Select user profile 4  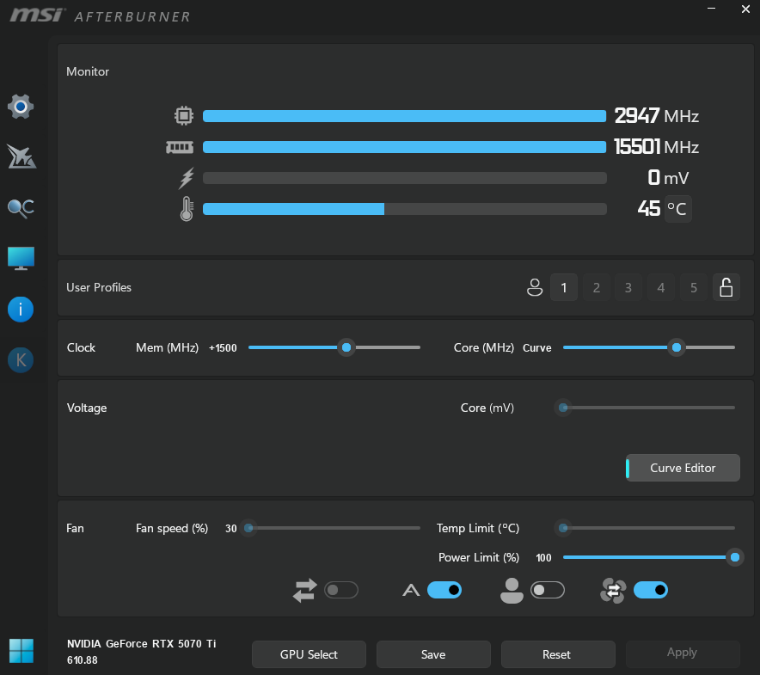click(x=660, y=287)
